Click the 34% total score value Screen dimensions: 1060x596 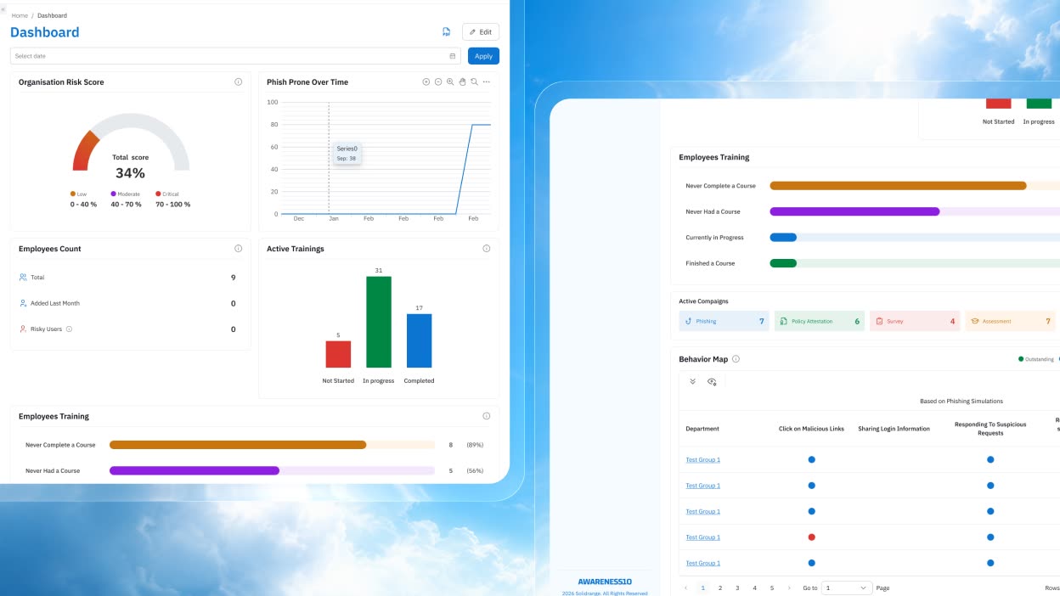coord(130,173)
